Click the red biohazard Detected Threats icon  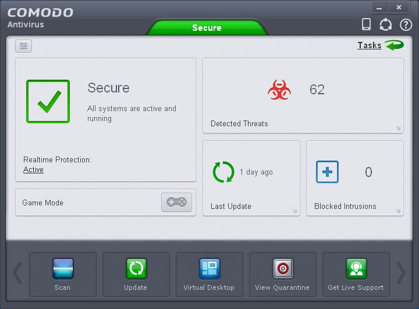(279, 90)
